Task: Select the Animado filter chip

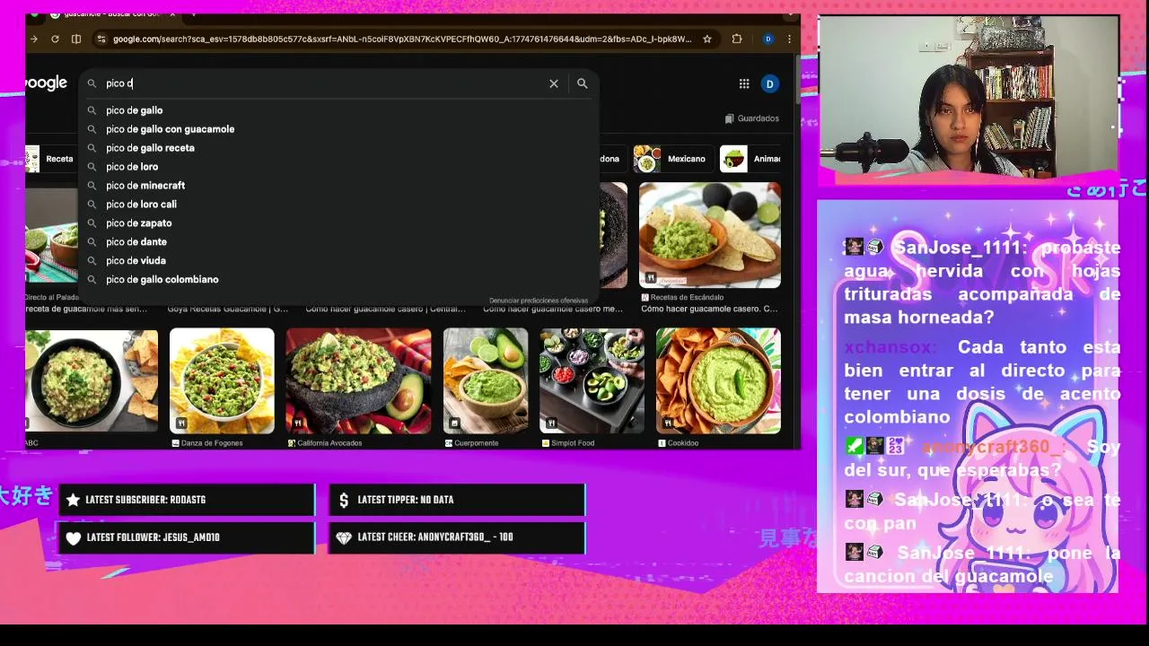Action: (750, 159)
